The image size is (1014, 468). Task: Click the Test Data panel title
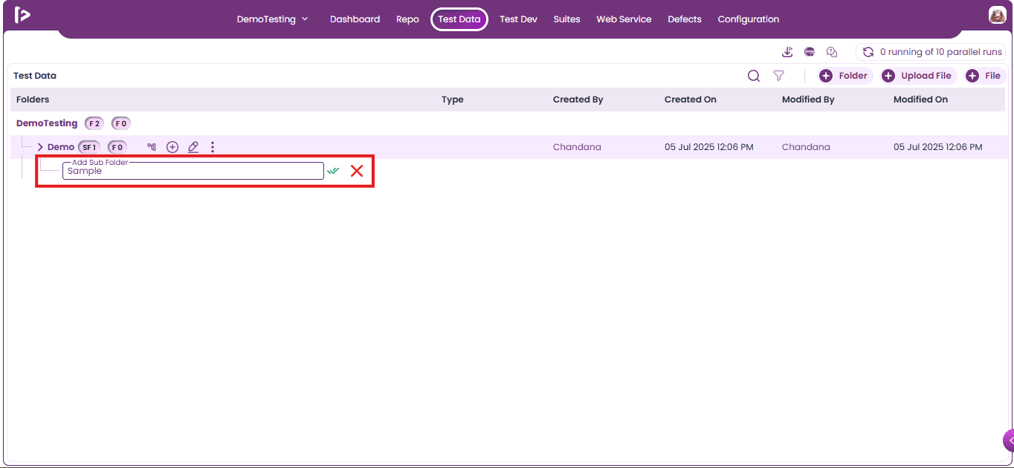[x=35, y=76]
